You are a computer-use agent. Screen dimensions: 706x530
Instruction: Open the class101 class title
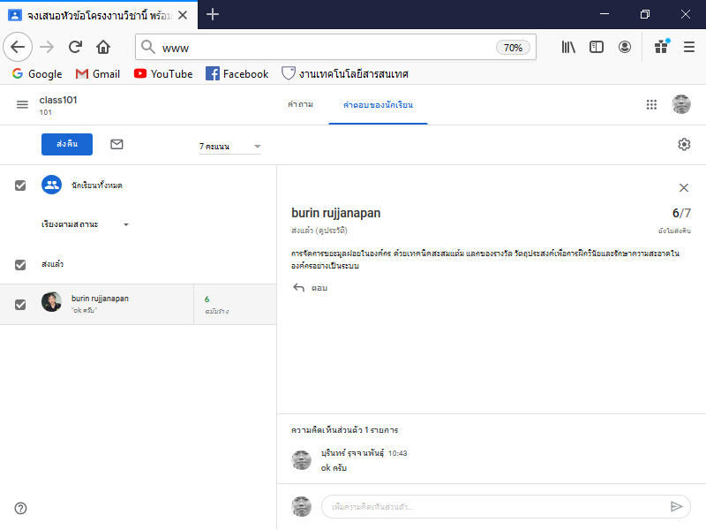coord(58,100)
